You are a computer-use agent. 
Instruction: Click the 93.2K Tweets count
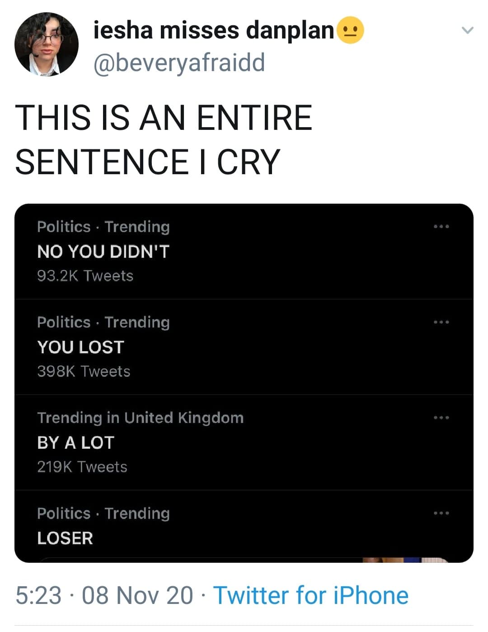point(85,276)
